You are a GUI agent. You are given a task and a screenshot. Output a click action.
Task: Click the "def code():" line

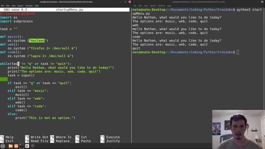11,52
